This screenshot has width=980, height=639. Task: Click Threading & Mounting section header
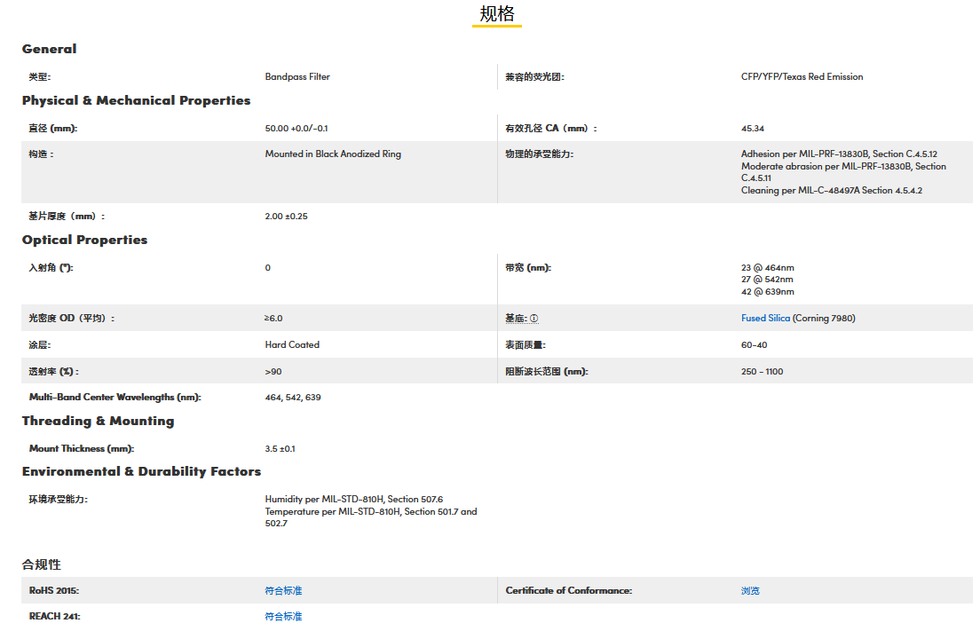pos(98,421)
